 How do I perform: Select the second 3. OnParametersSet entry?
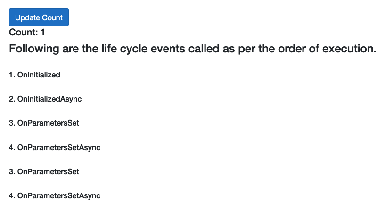tap(44, 171)
